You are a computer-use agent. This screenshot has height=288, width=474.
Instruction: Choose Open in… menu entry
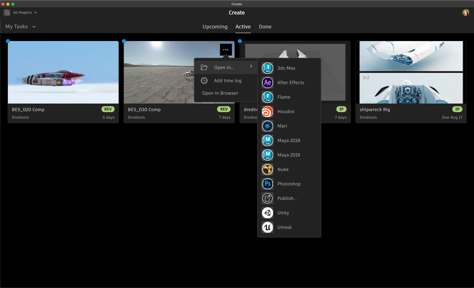tap(226, 67)
